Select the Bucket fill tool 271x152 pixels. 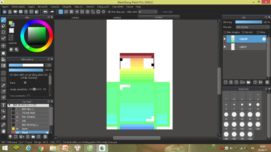(3, 59)
